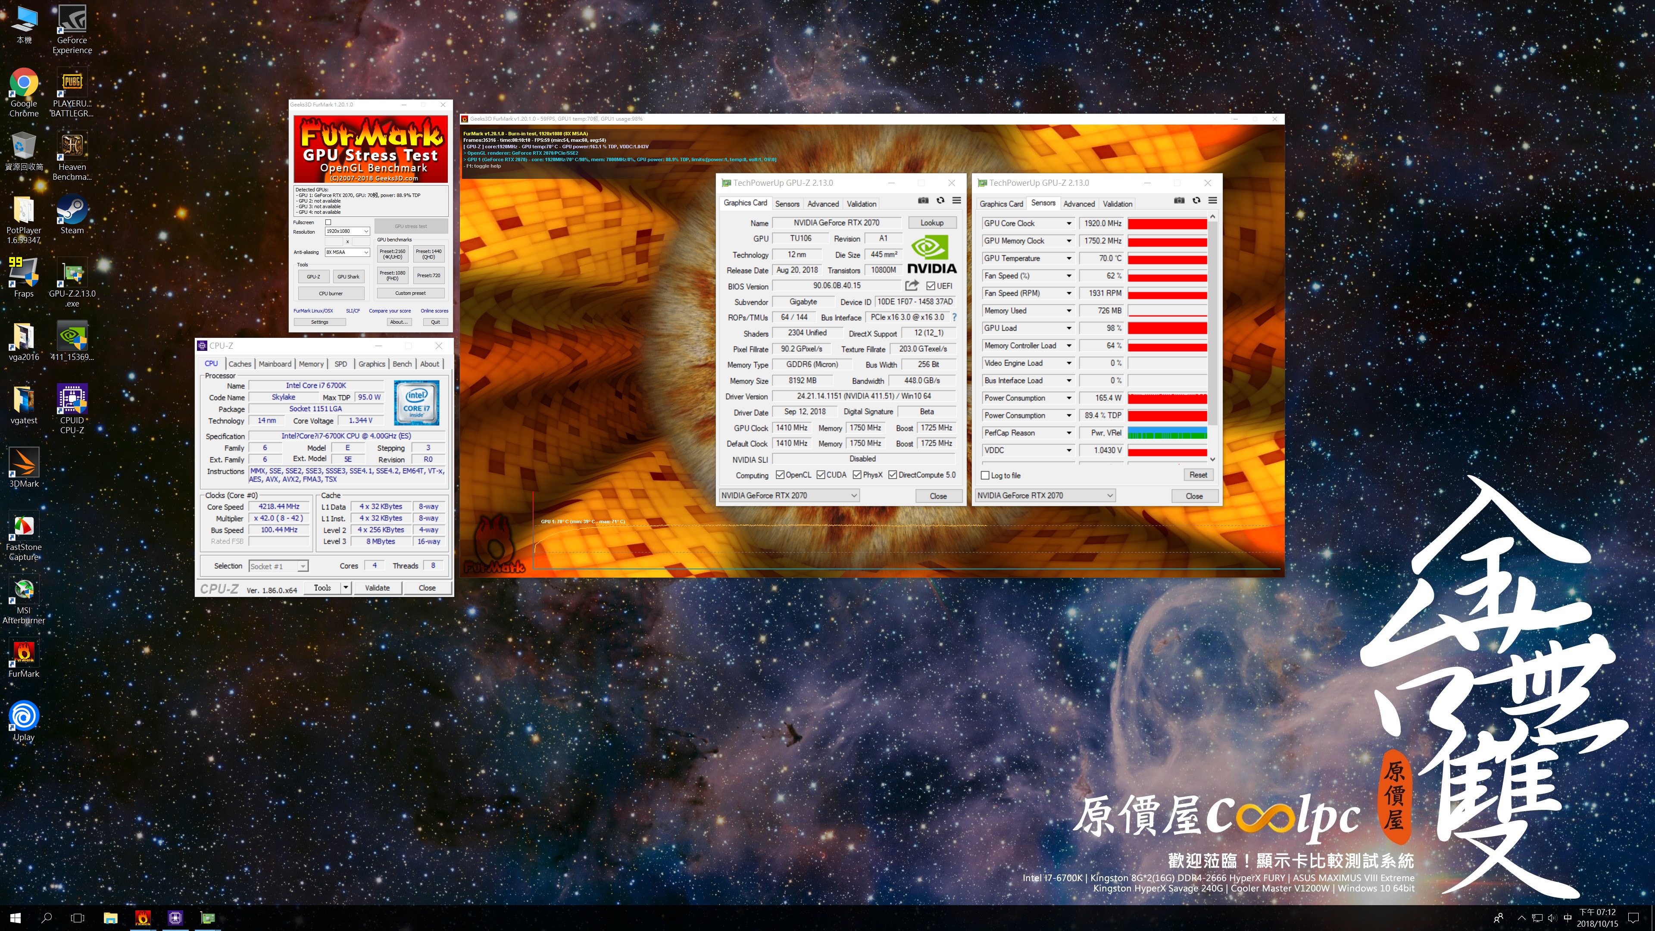Open Fraps desktop icon
Screen dimensions: 1655x931
pyautogui.click(x=24, y=278)
